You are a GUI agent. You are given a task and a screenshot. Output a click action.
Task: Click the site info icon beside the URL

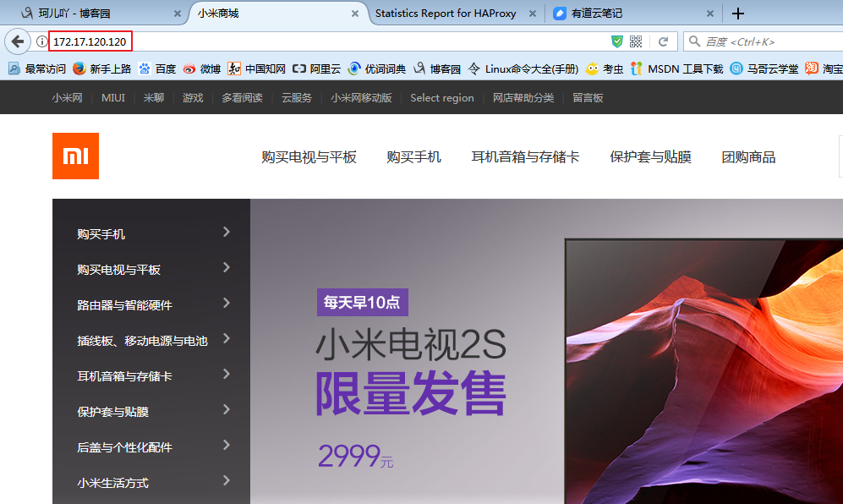tap(40, 41)
